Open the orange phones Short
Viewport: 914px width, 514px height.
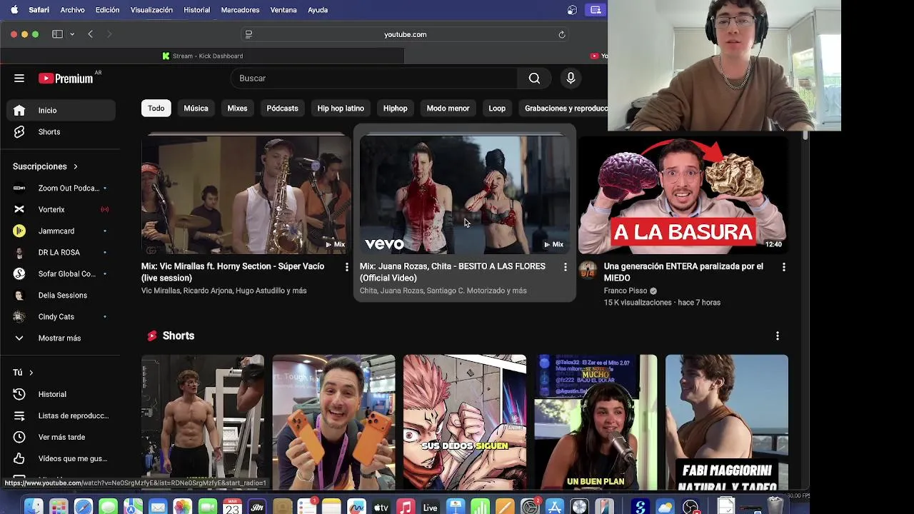click(333, 422)
